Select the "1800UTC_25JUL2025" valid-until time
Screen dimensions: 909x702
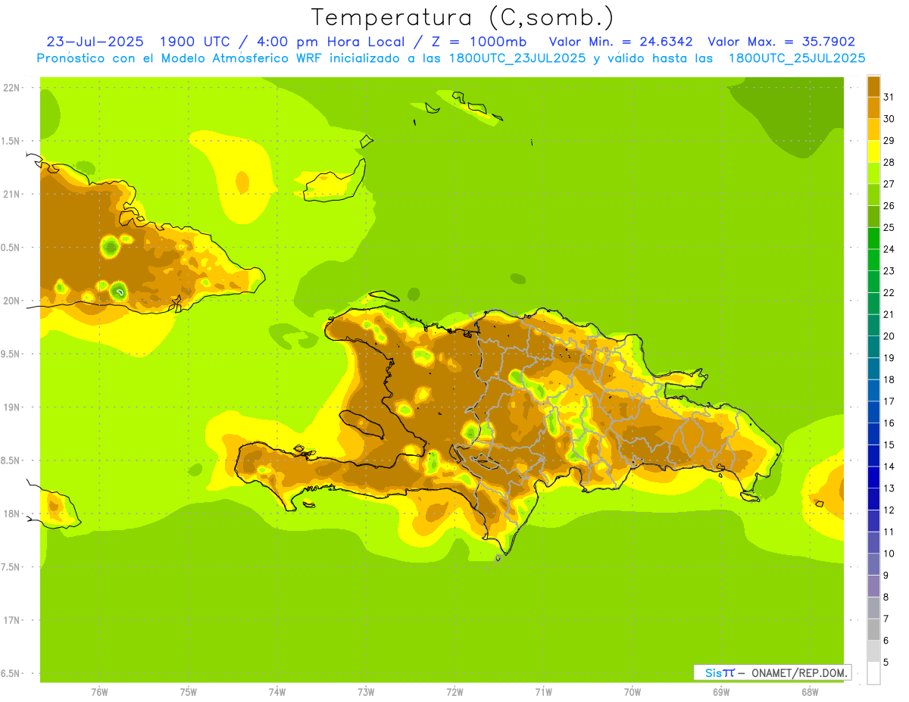tap(796, 58)
